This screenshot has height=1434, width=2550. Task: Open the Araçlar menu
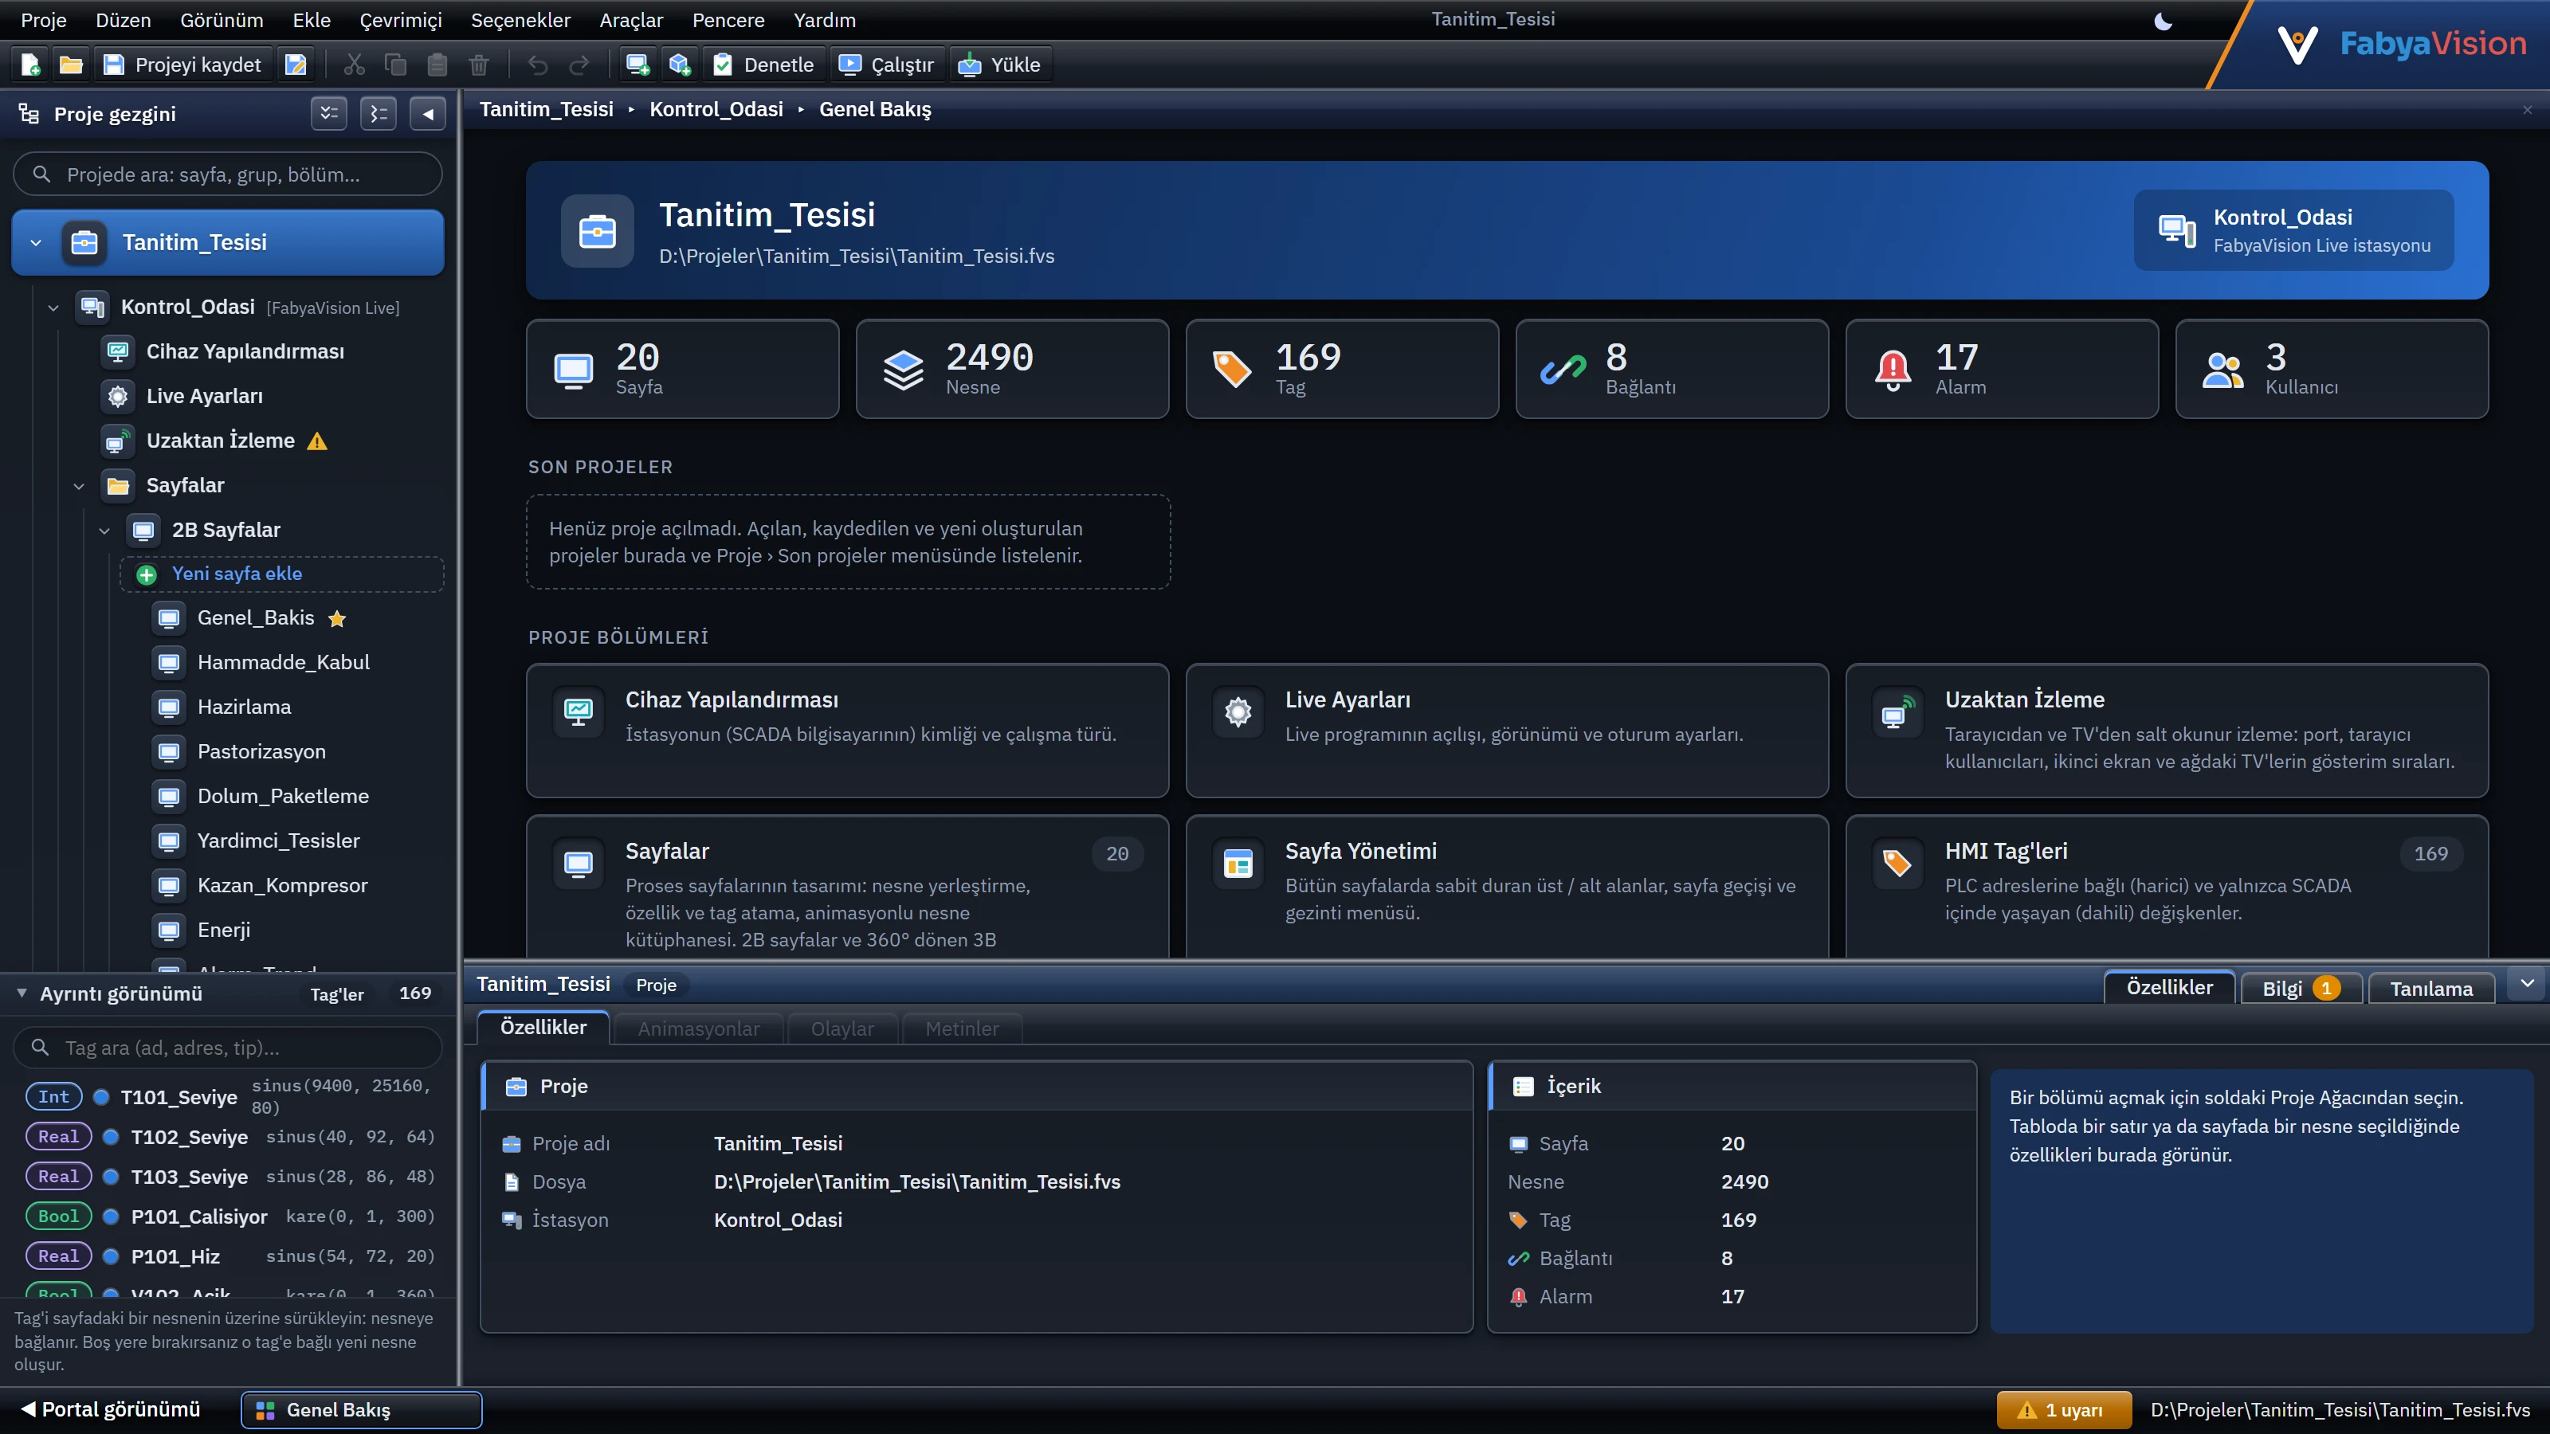tap(630, 20)
